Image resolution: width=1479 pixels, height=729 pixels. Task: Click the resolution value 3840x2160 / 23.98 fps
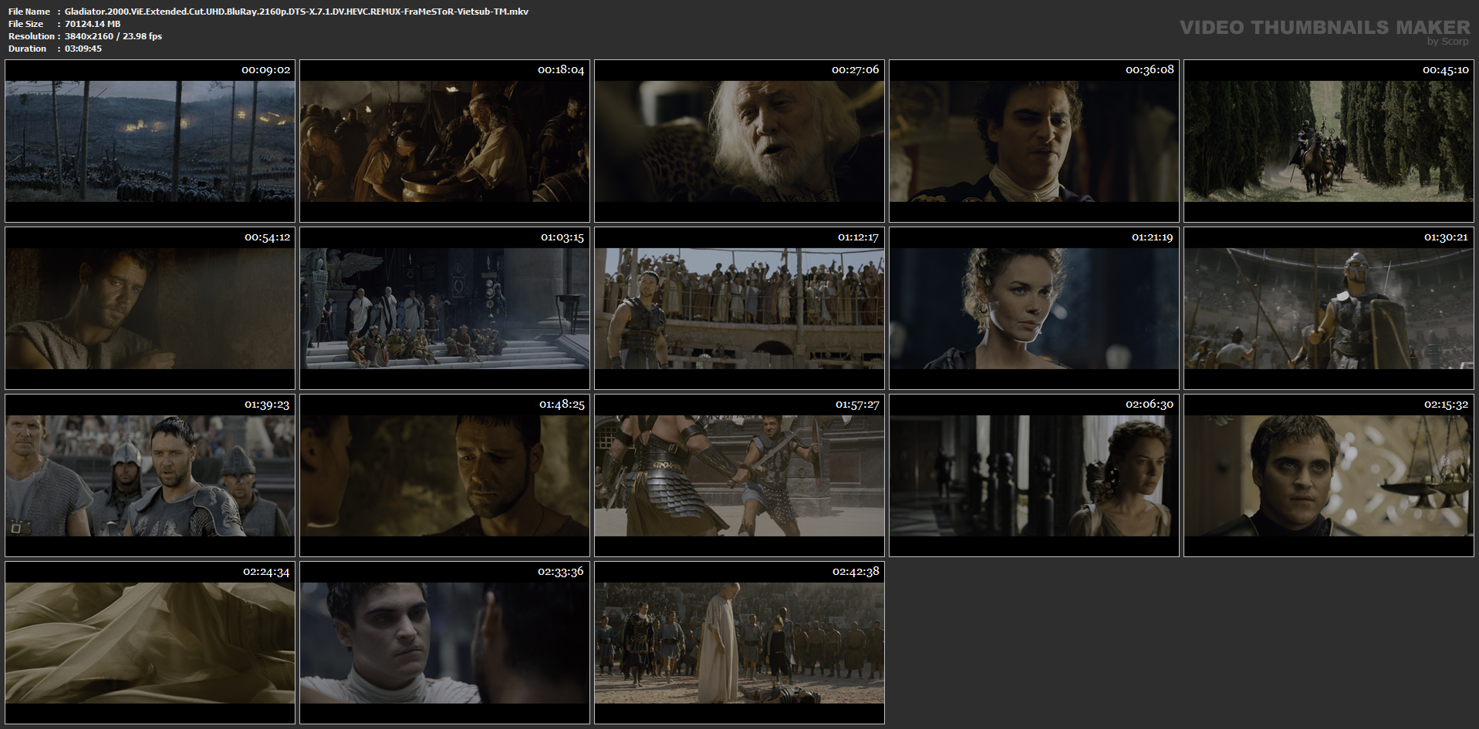click(113, 36)
